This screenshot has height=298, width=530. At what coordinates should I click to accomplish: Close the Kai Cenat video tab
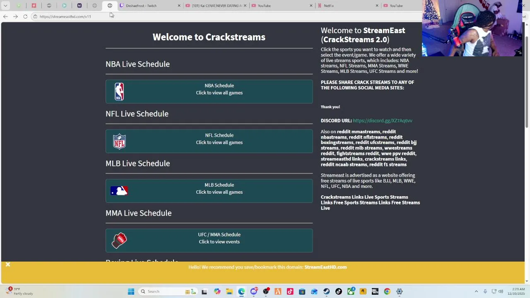(245, 6)
